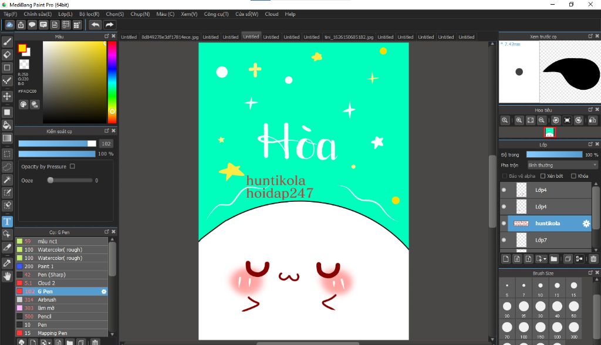Screen dimensions: 601x345
Task: Hide the huntikola layer visibility
Action: point(504,223)
